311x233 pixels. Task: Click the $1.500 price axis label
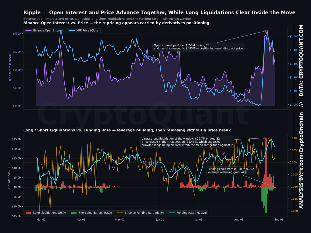(x=294, y=36)
